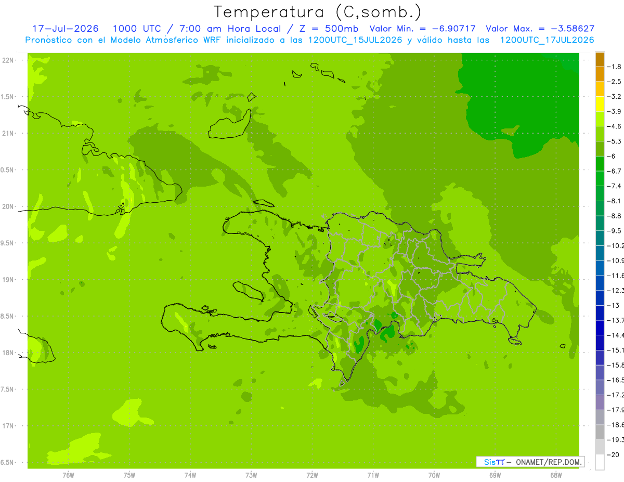This screenshot has width=624, height=482.
Task: Click longitude label '75W'
Action: [x=129, y=475]
